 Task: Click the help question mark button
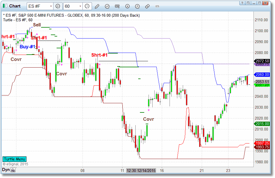coord(242,3)
